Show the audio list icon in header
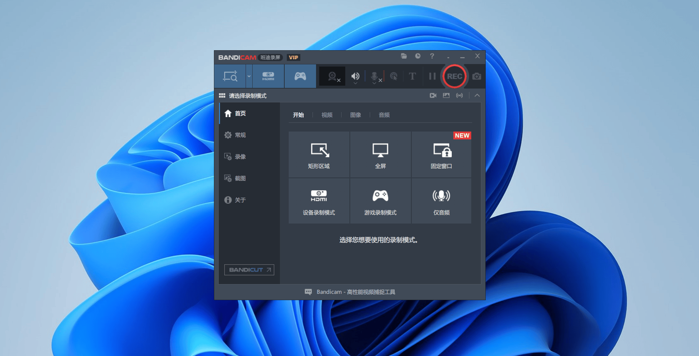This screenshot has height=356, width=699. pos(459,95)
